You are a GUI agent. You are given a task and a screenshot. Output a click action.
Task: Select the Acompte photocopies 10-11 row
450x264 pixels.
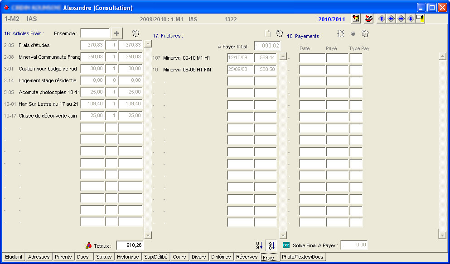73,92
